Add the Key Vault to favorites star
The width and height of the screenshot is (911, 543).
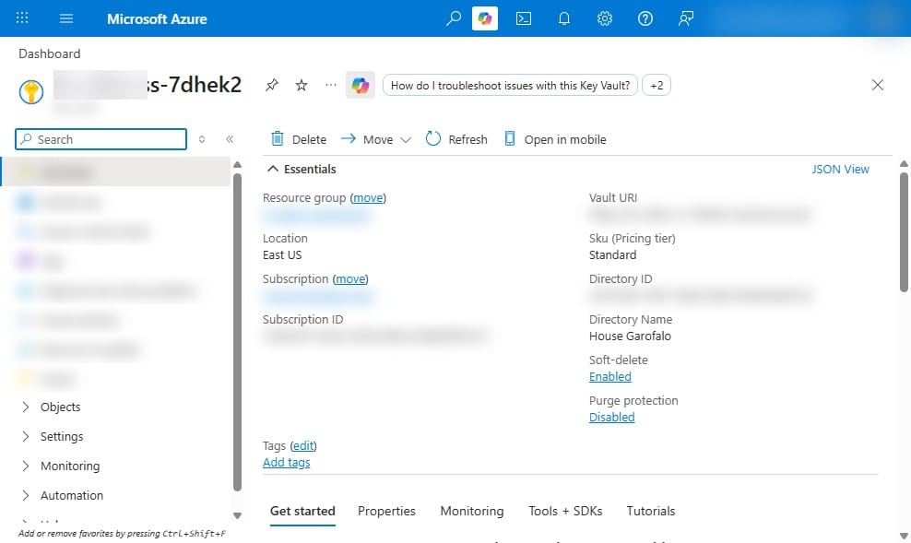301,86
